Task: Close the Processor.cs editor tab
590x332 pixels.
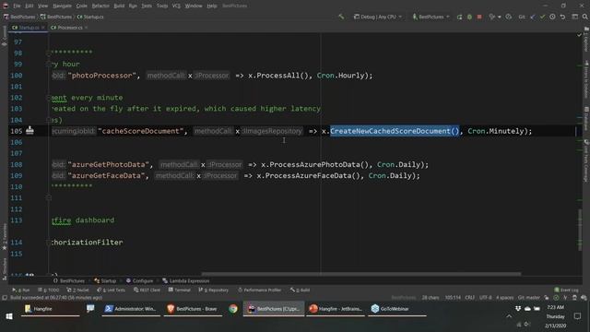Action: (x=86, y=28)
